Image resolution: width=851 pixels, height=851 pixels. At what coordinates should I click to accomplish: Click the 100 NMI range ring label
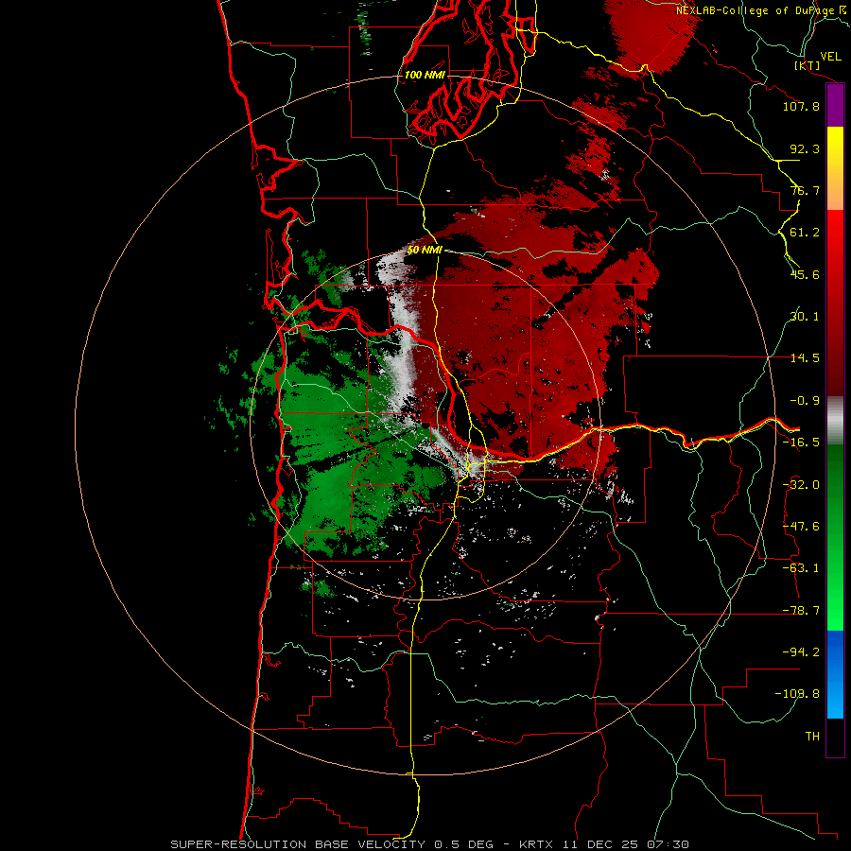(425, 75)
